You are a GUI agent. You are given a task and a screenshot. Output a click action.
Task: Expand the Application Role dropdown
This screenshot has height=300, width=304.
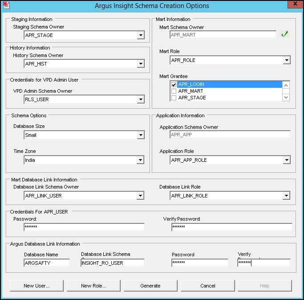[287, 160]
